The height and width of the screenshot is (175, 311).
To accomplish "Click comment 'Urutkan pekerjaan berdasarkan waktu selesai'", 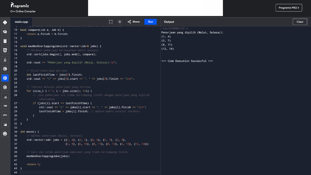I will coord(62,50).
